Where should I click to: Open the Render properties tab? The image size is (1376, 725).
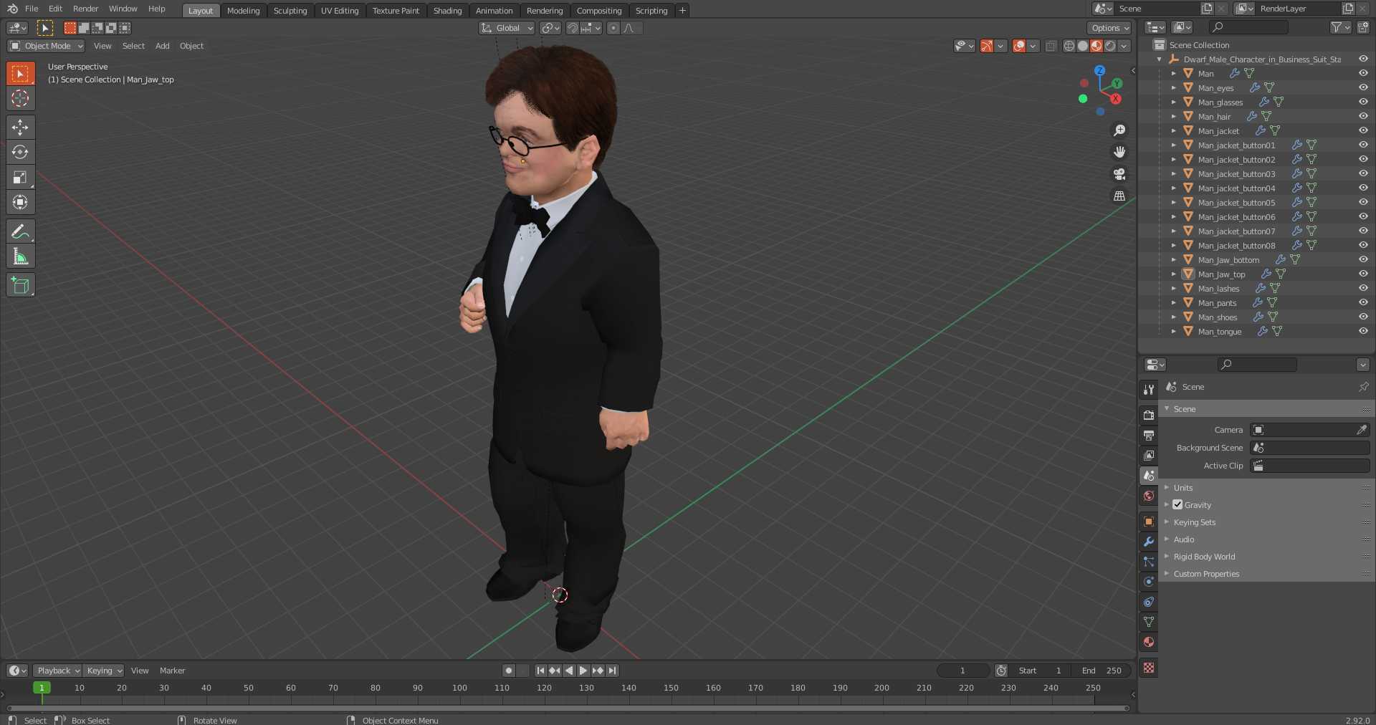point(1149,416)
